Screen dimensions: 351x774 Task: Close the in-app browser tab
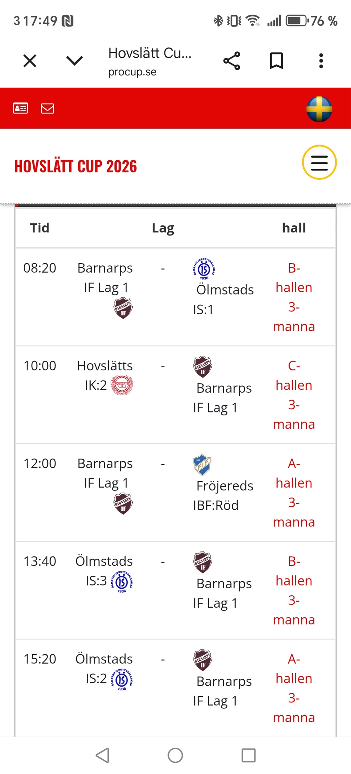(30, 61)
